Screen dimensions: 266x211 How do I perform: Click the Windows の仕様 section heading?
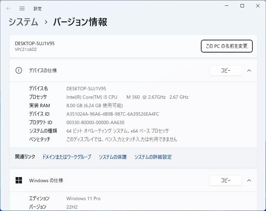point(46,180)
